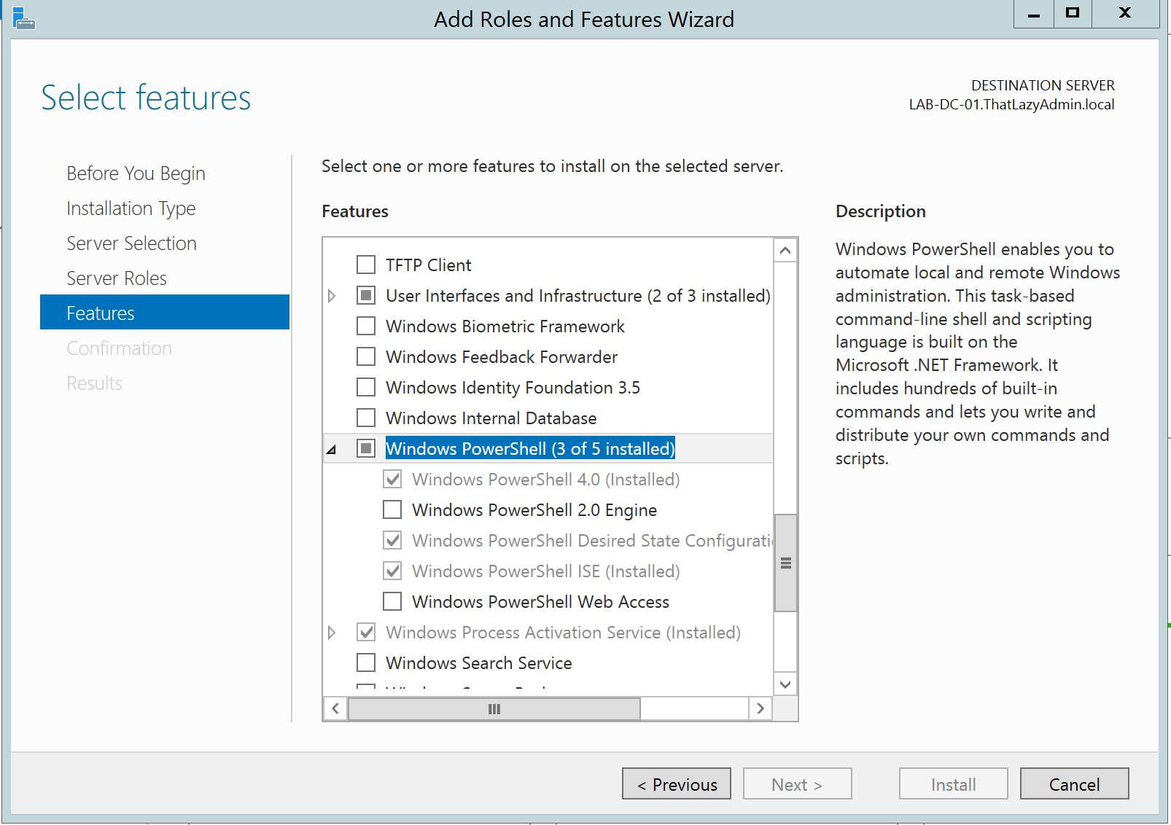Expand User Interfaces and Infrastructure

(x=332, y=296)
